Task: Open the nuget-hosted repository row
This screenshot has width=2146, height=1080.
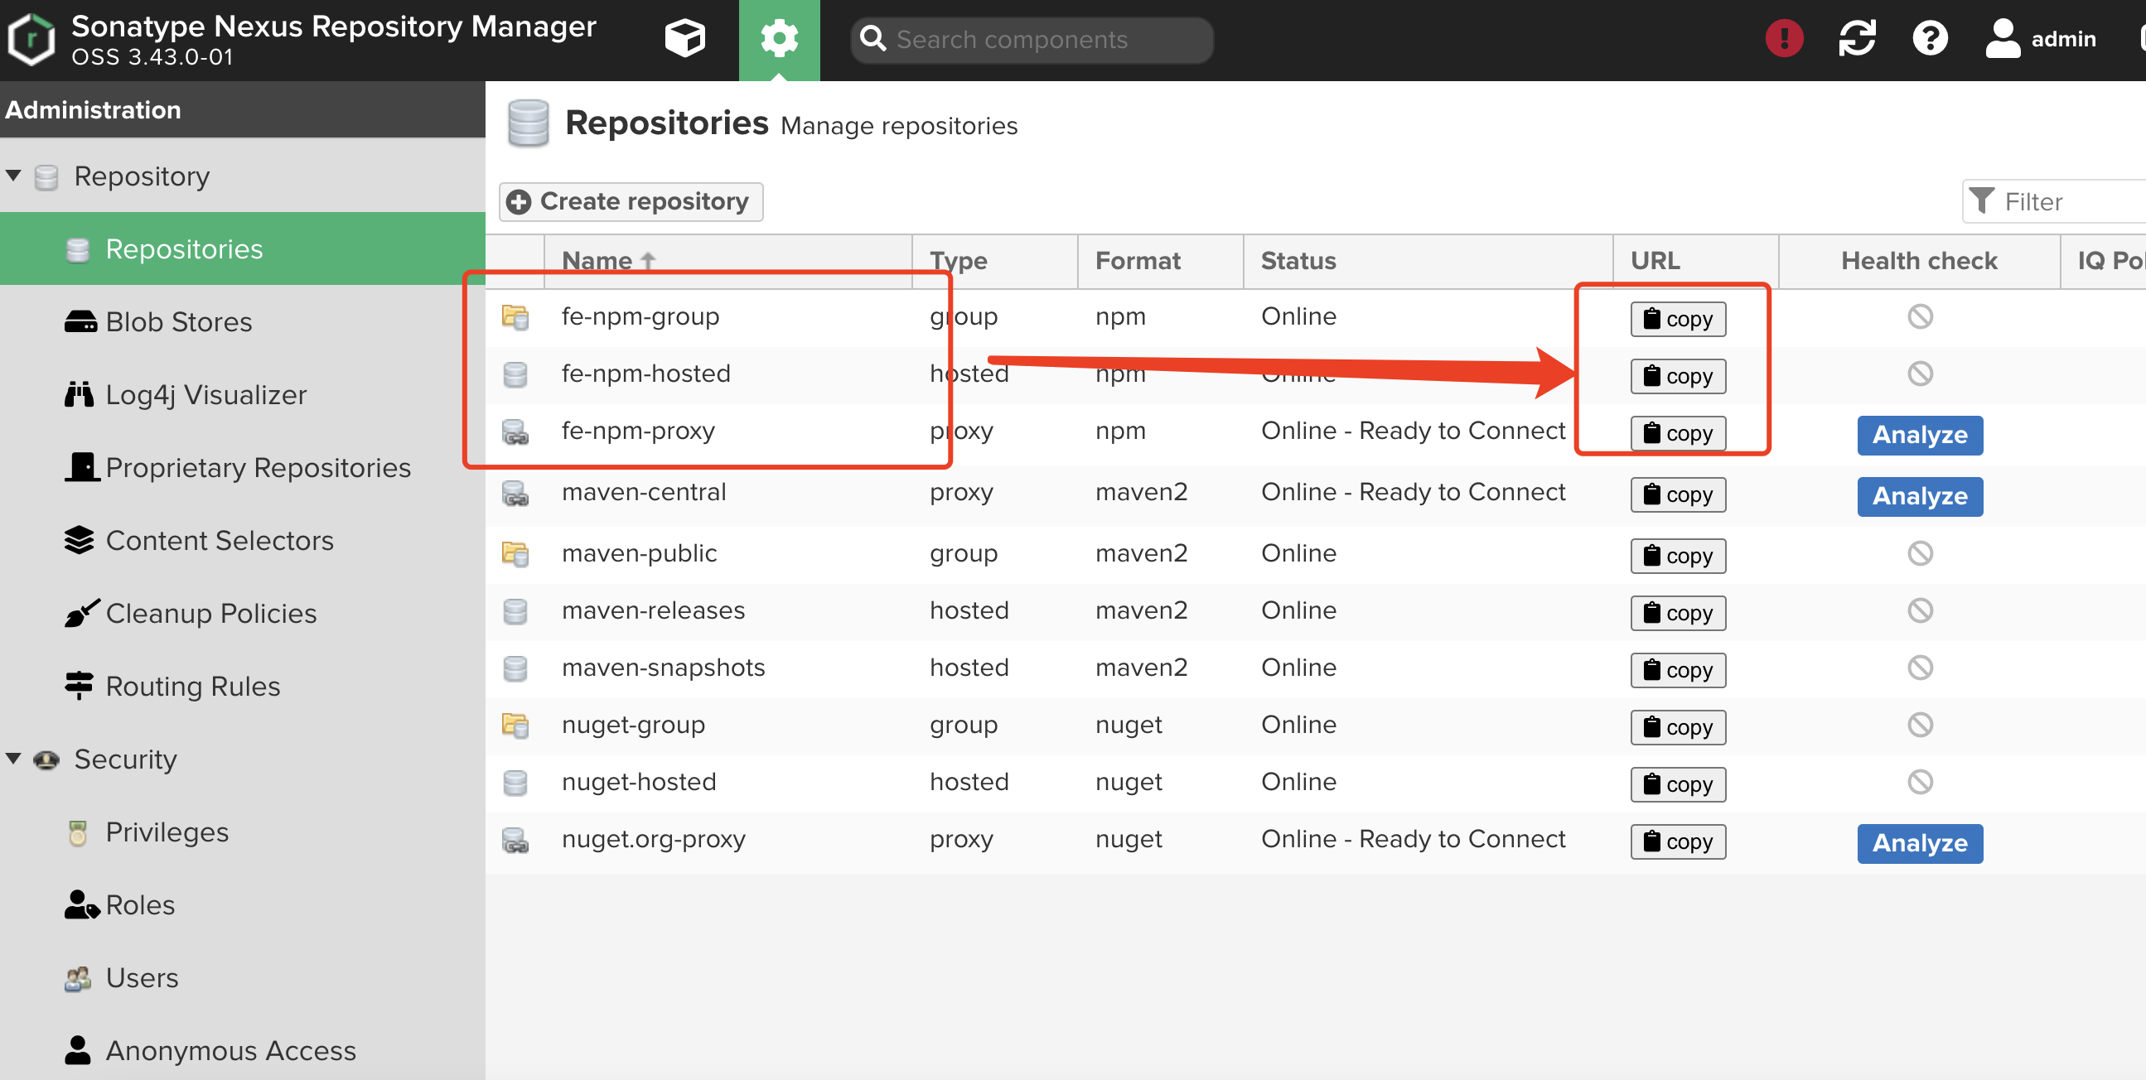Action: pyautogui.click(x=1316, y=783)
